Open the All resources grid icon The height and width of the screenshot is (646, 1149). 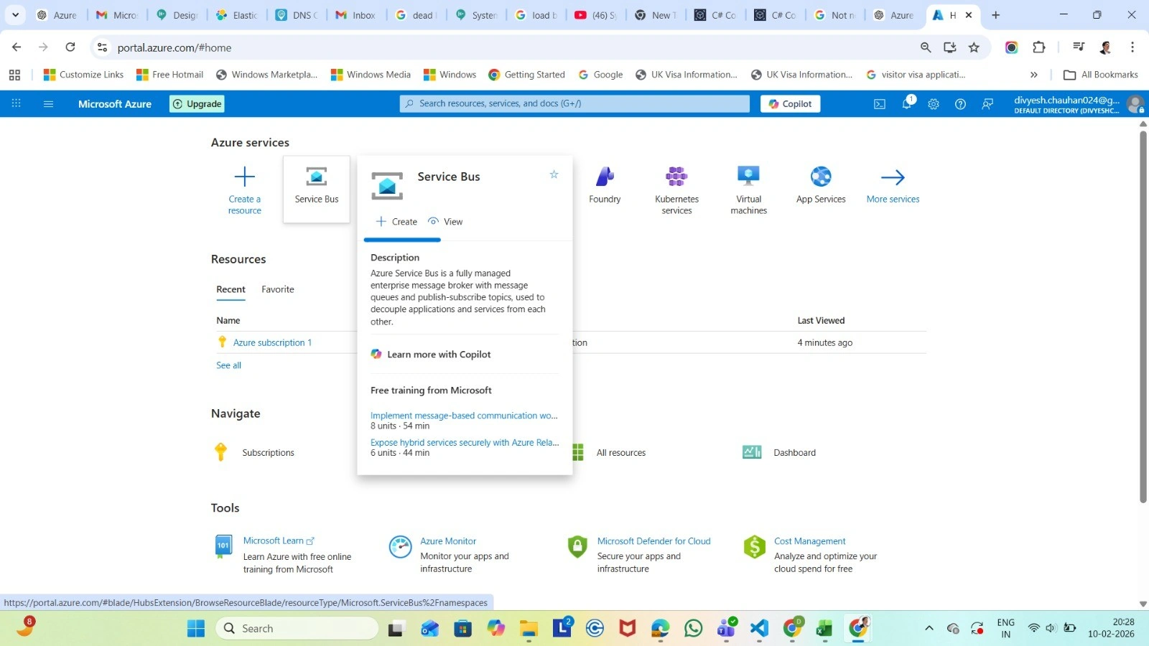point(577,452)
